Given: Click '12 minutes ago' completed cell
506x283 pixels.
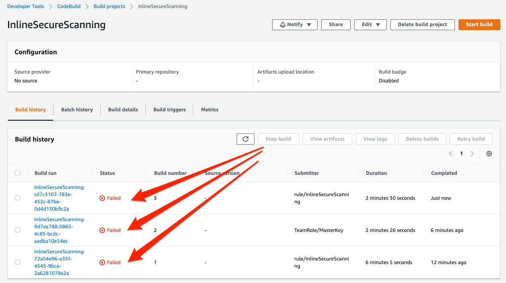Looking at the screenshot, I should click(448, 262).
